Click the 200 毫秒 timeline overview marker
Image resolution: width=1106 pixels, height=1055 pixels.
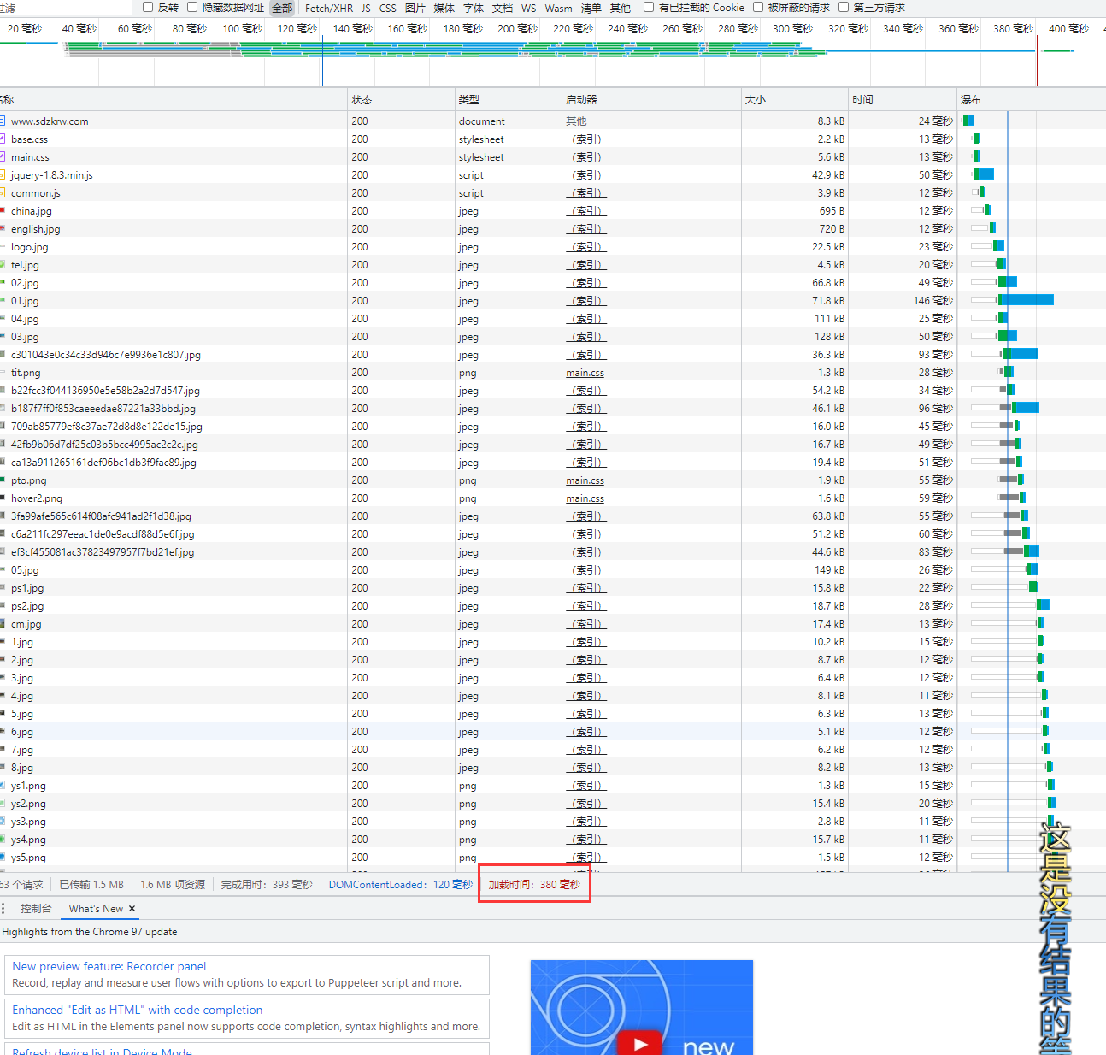coord(517,29)
